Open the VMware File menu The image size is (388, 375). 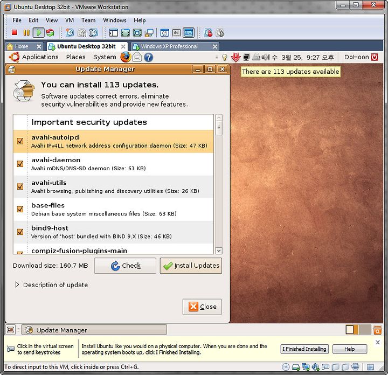click(17, 20)
